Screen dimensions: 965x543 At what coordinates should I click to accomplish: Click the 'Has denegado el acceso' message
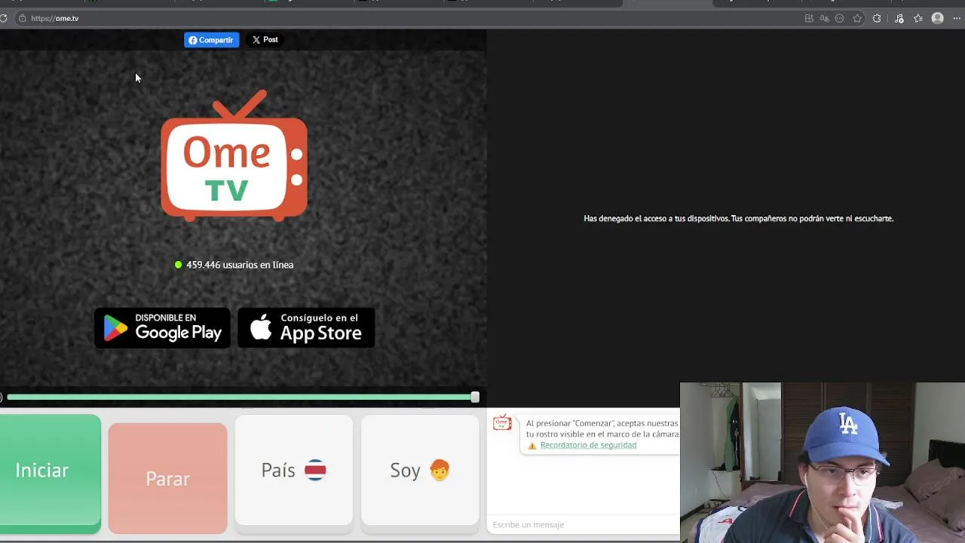point(738,219)
